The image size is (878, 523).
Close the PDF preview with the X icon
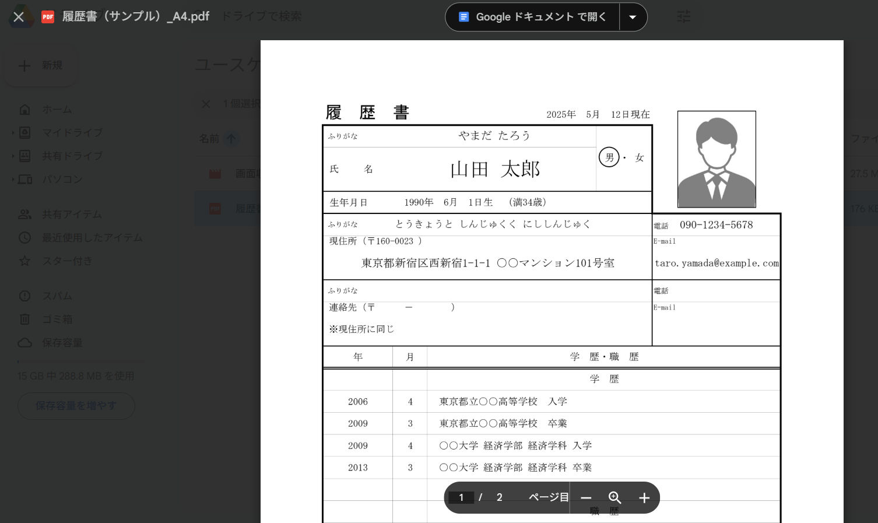point(19,17)
